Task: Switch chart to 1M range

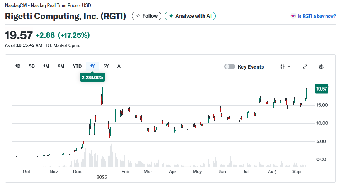Action: pos(46,66)
